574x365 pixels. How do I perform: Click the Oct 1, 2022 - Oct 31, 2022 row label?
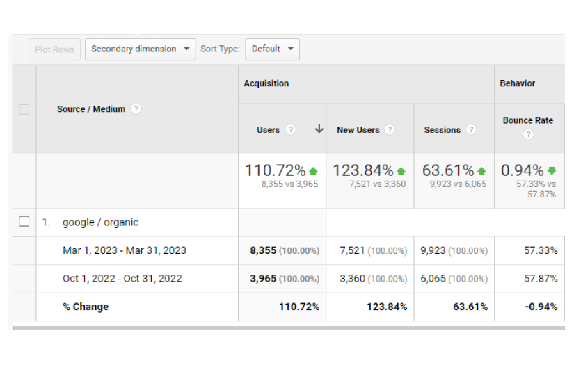pyautogui.click(x=122, y=279)
